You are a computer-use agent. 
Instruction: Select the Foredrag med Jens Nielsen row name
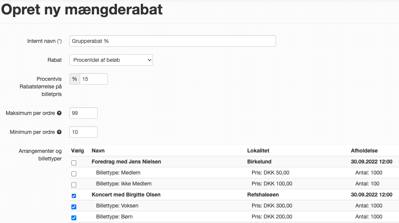tap(126, 162)
